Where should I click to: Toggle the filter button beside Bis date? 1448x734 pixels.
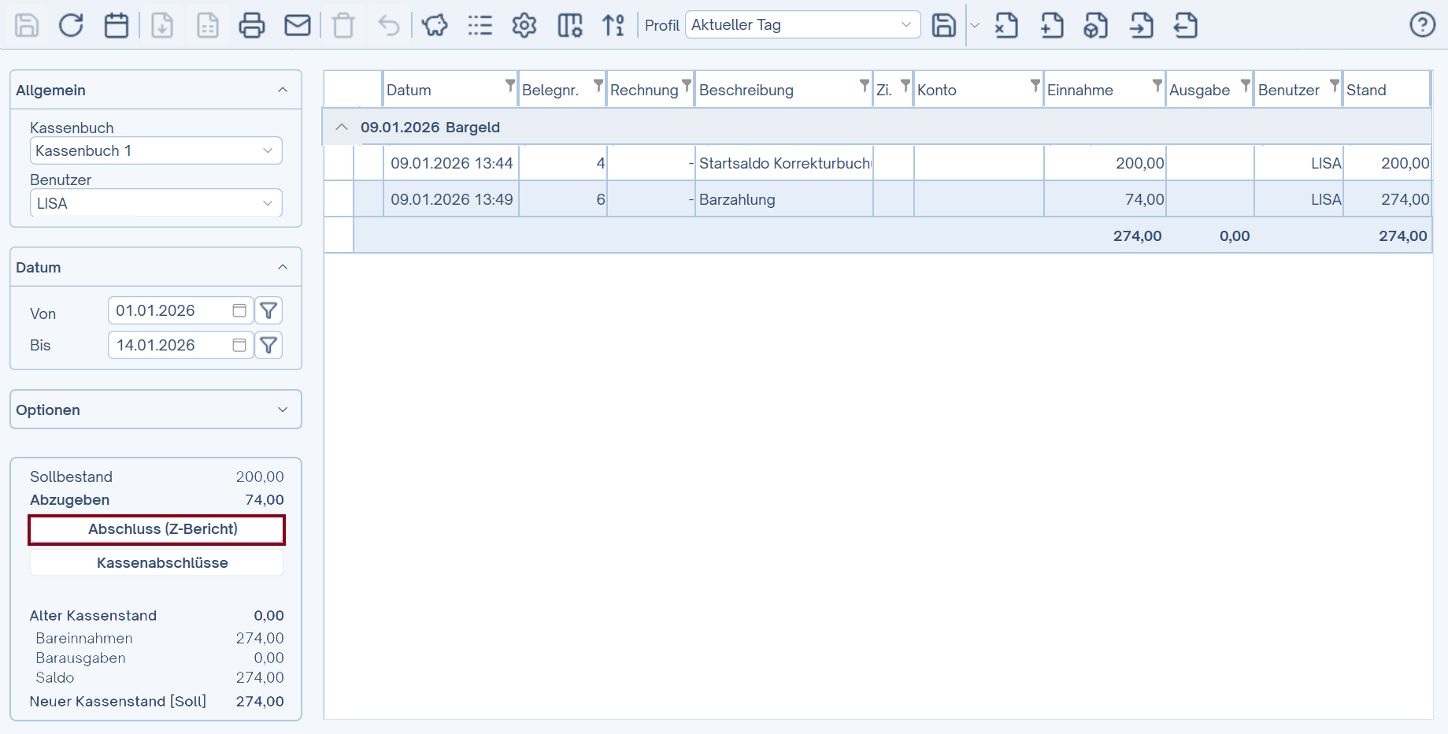[268, 345]
